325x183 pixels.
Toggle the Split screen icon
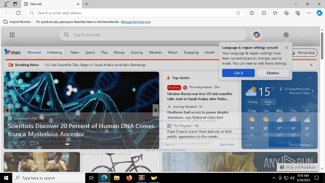point(264,13)
